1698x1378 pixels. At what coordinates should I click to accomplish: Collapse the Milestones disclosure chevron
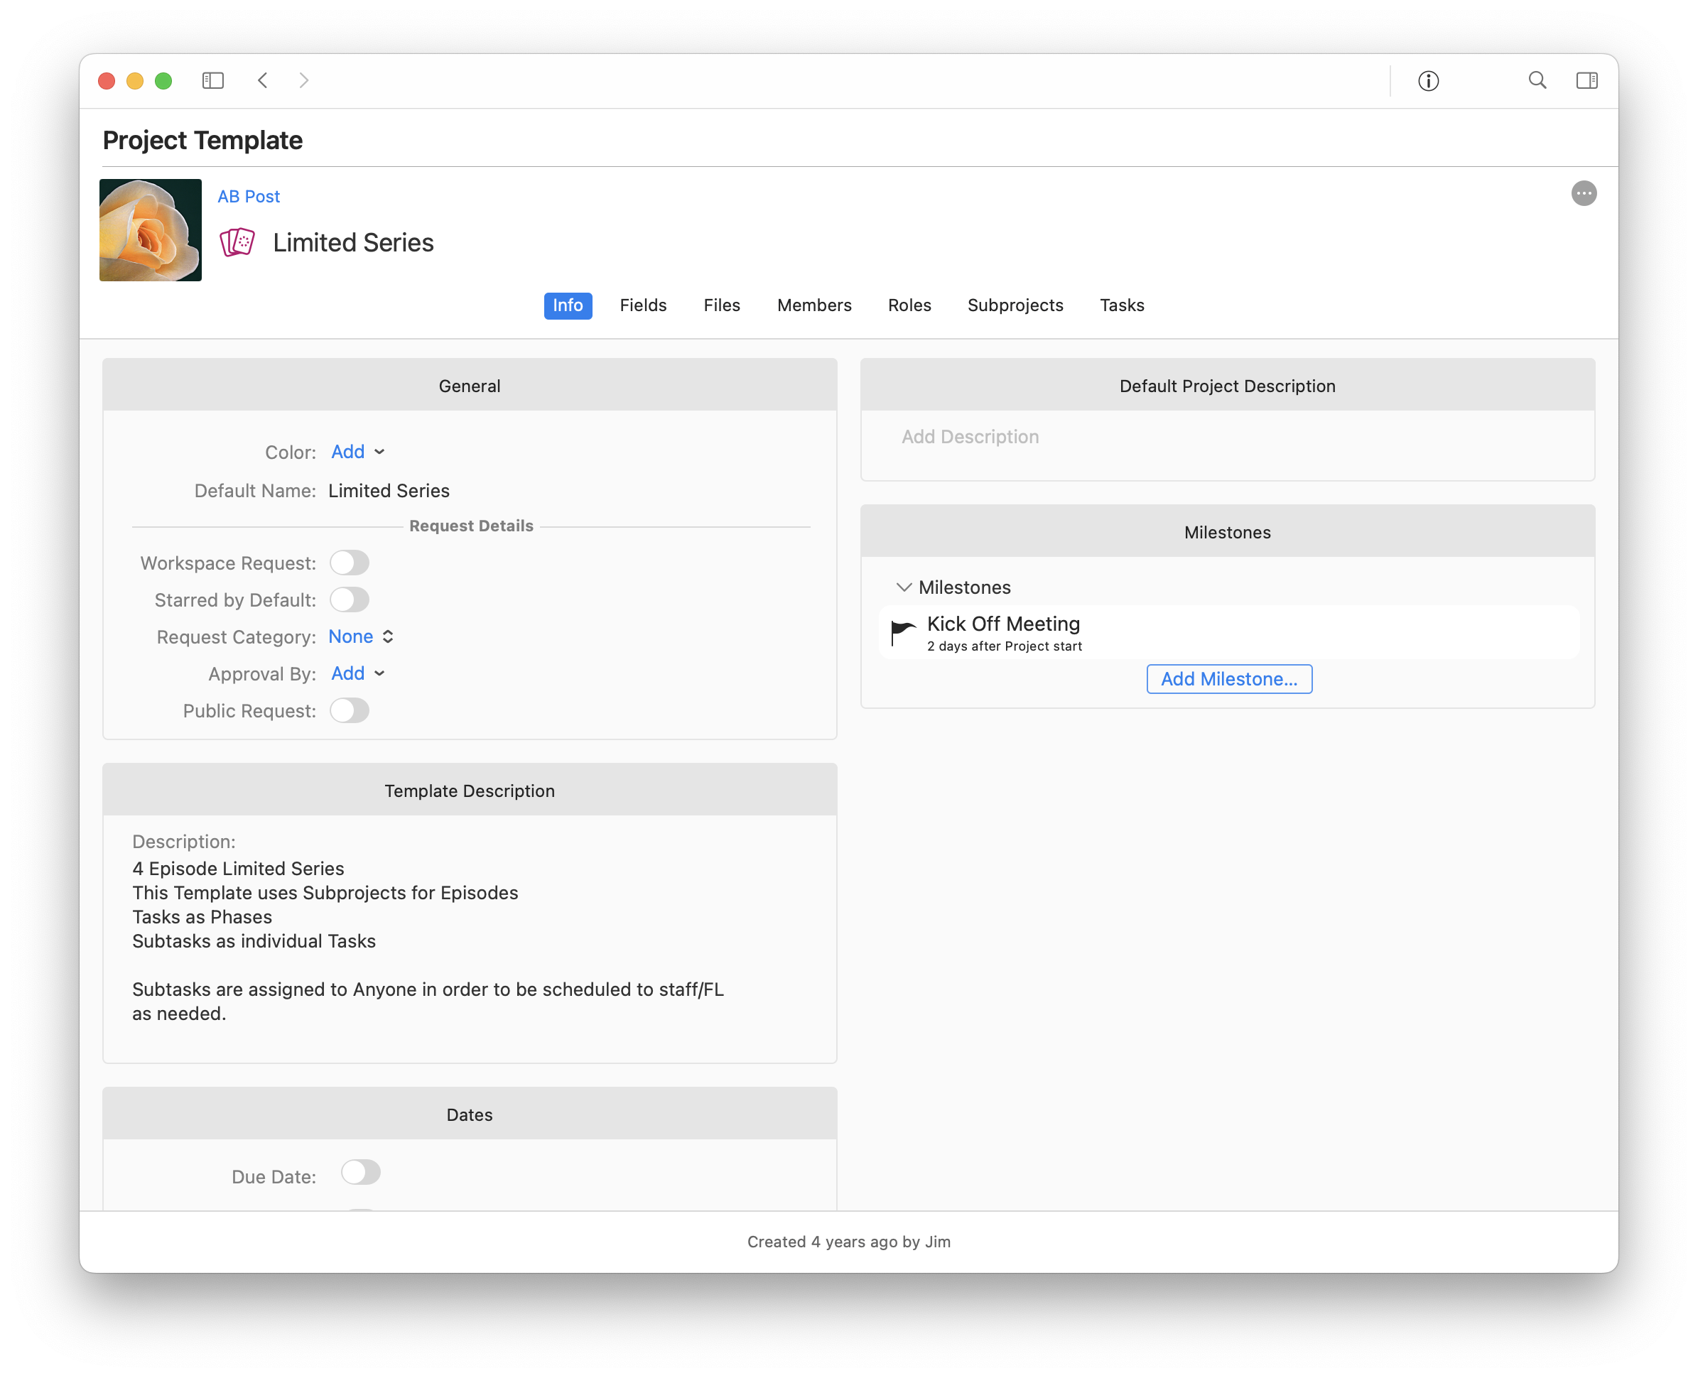[x=904, y=587]
